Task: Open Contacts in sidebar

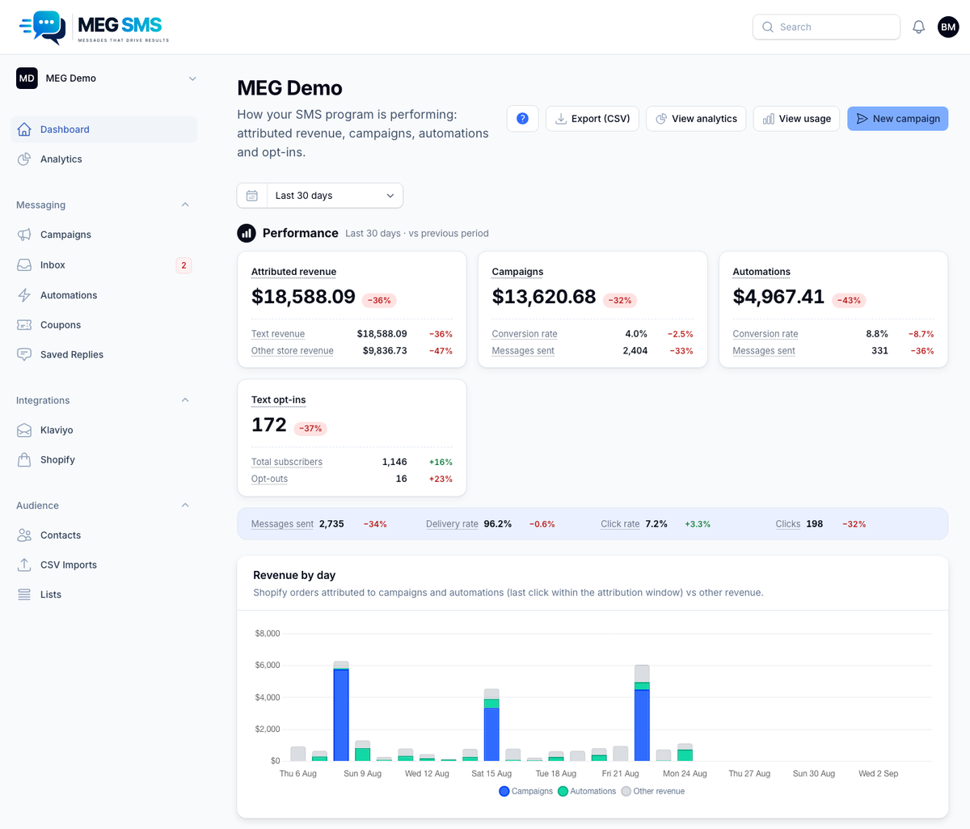Action: 104,535
